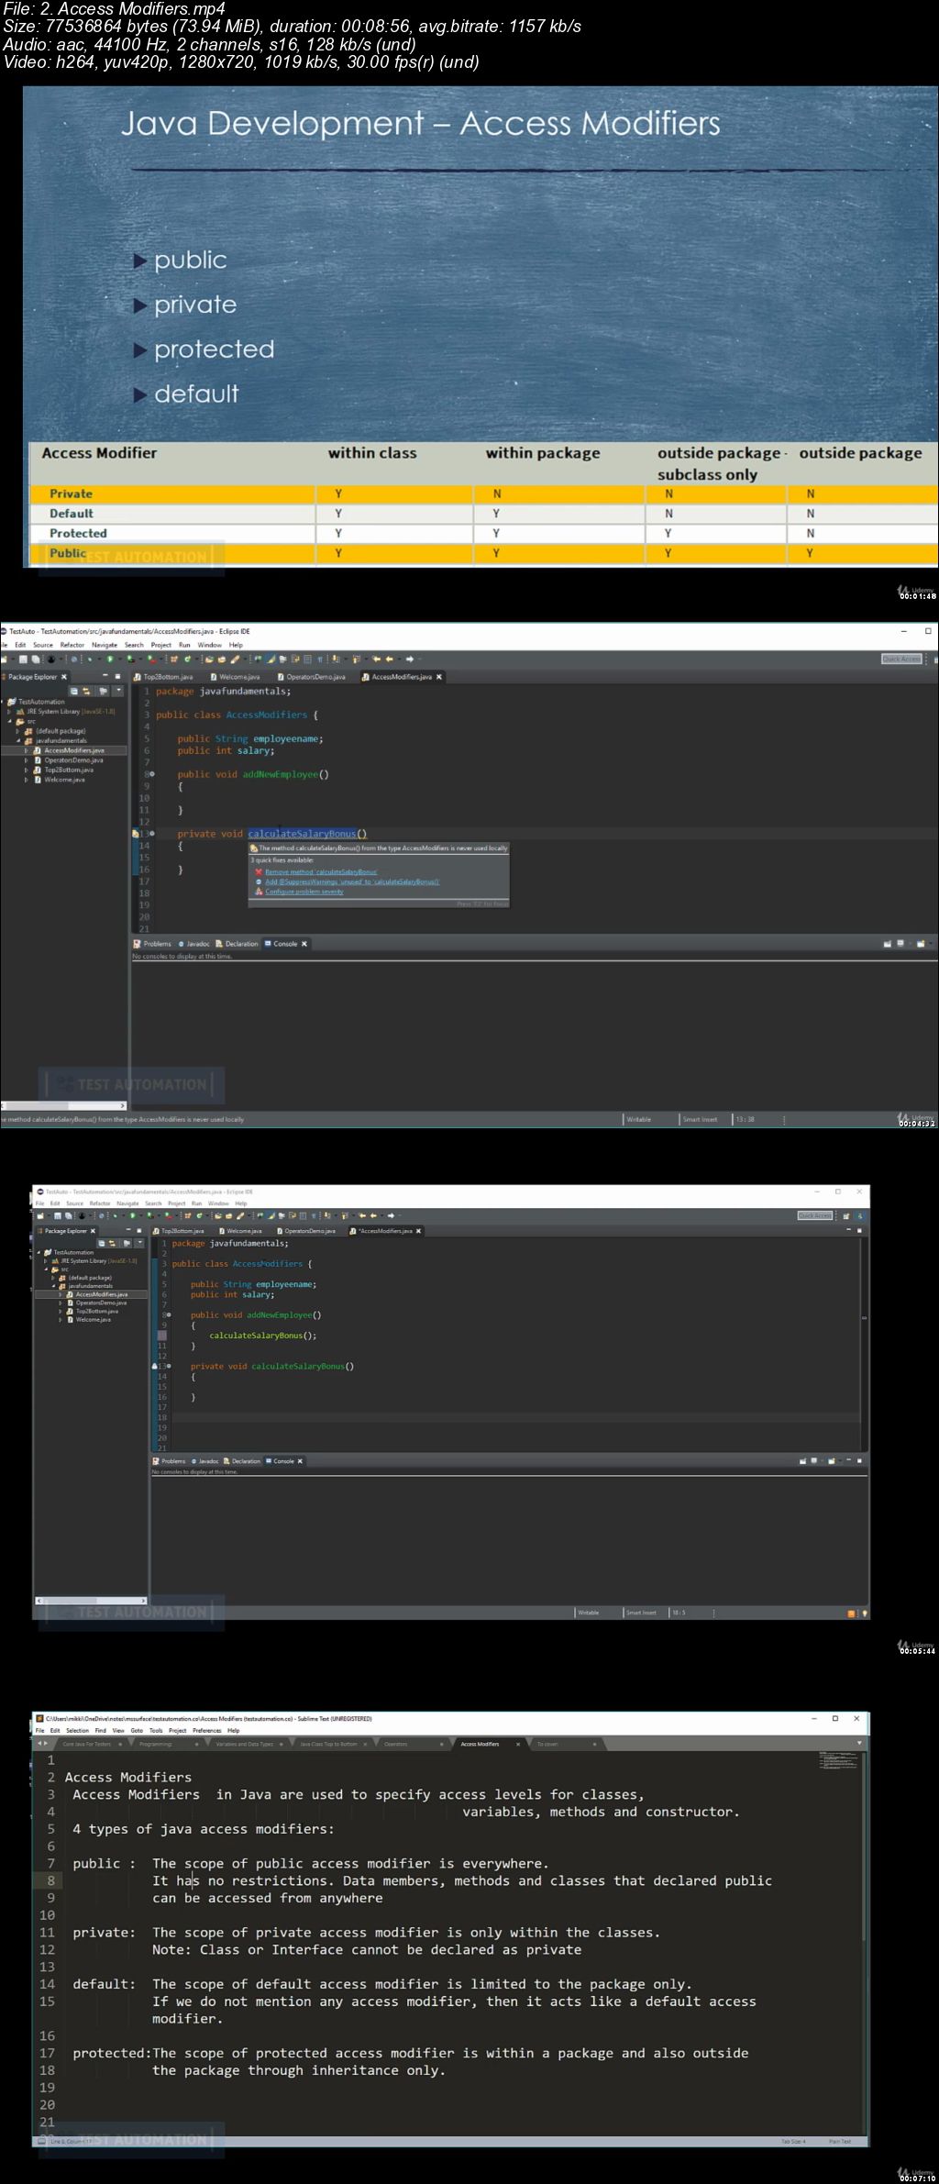Viewport: 939px width, 2184px height.
Task: Switch to Declaration tab in Eclipse frame 00:05:44
Action: (242, 1461)
